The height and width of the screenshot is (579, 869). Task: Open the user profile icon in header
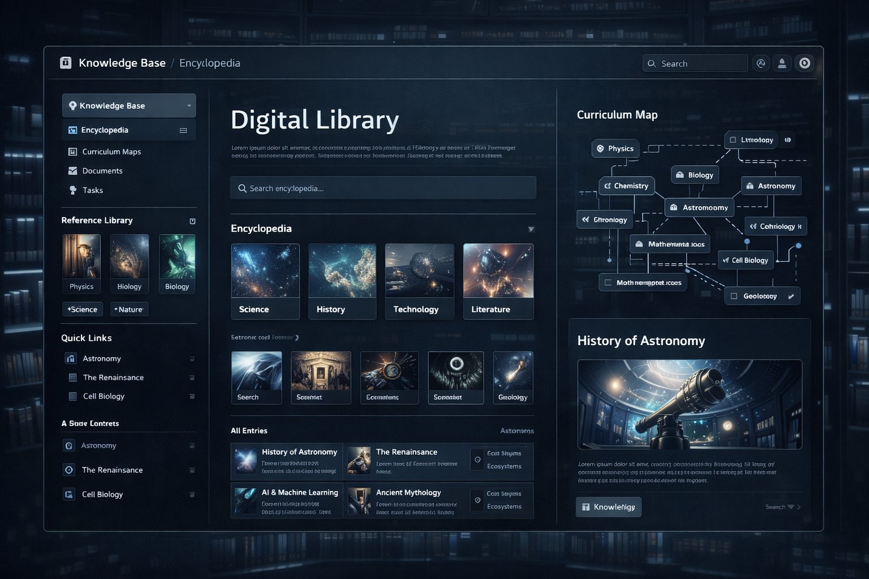point(782,63)
